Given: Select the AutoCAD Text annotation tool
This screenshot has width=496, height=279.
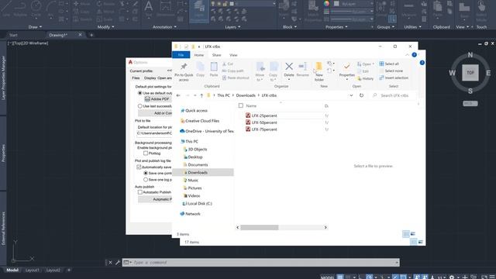Looking at the screenshot, I should click(x=148, y=9).
